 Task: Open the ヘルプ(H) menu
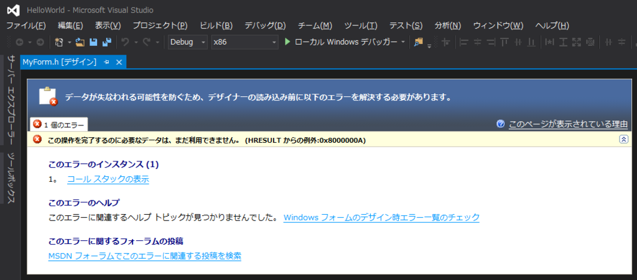tap(552, 25)
